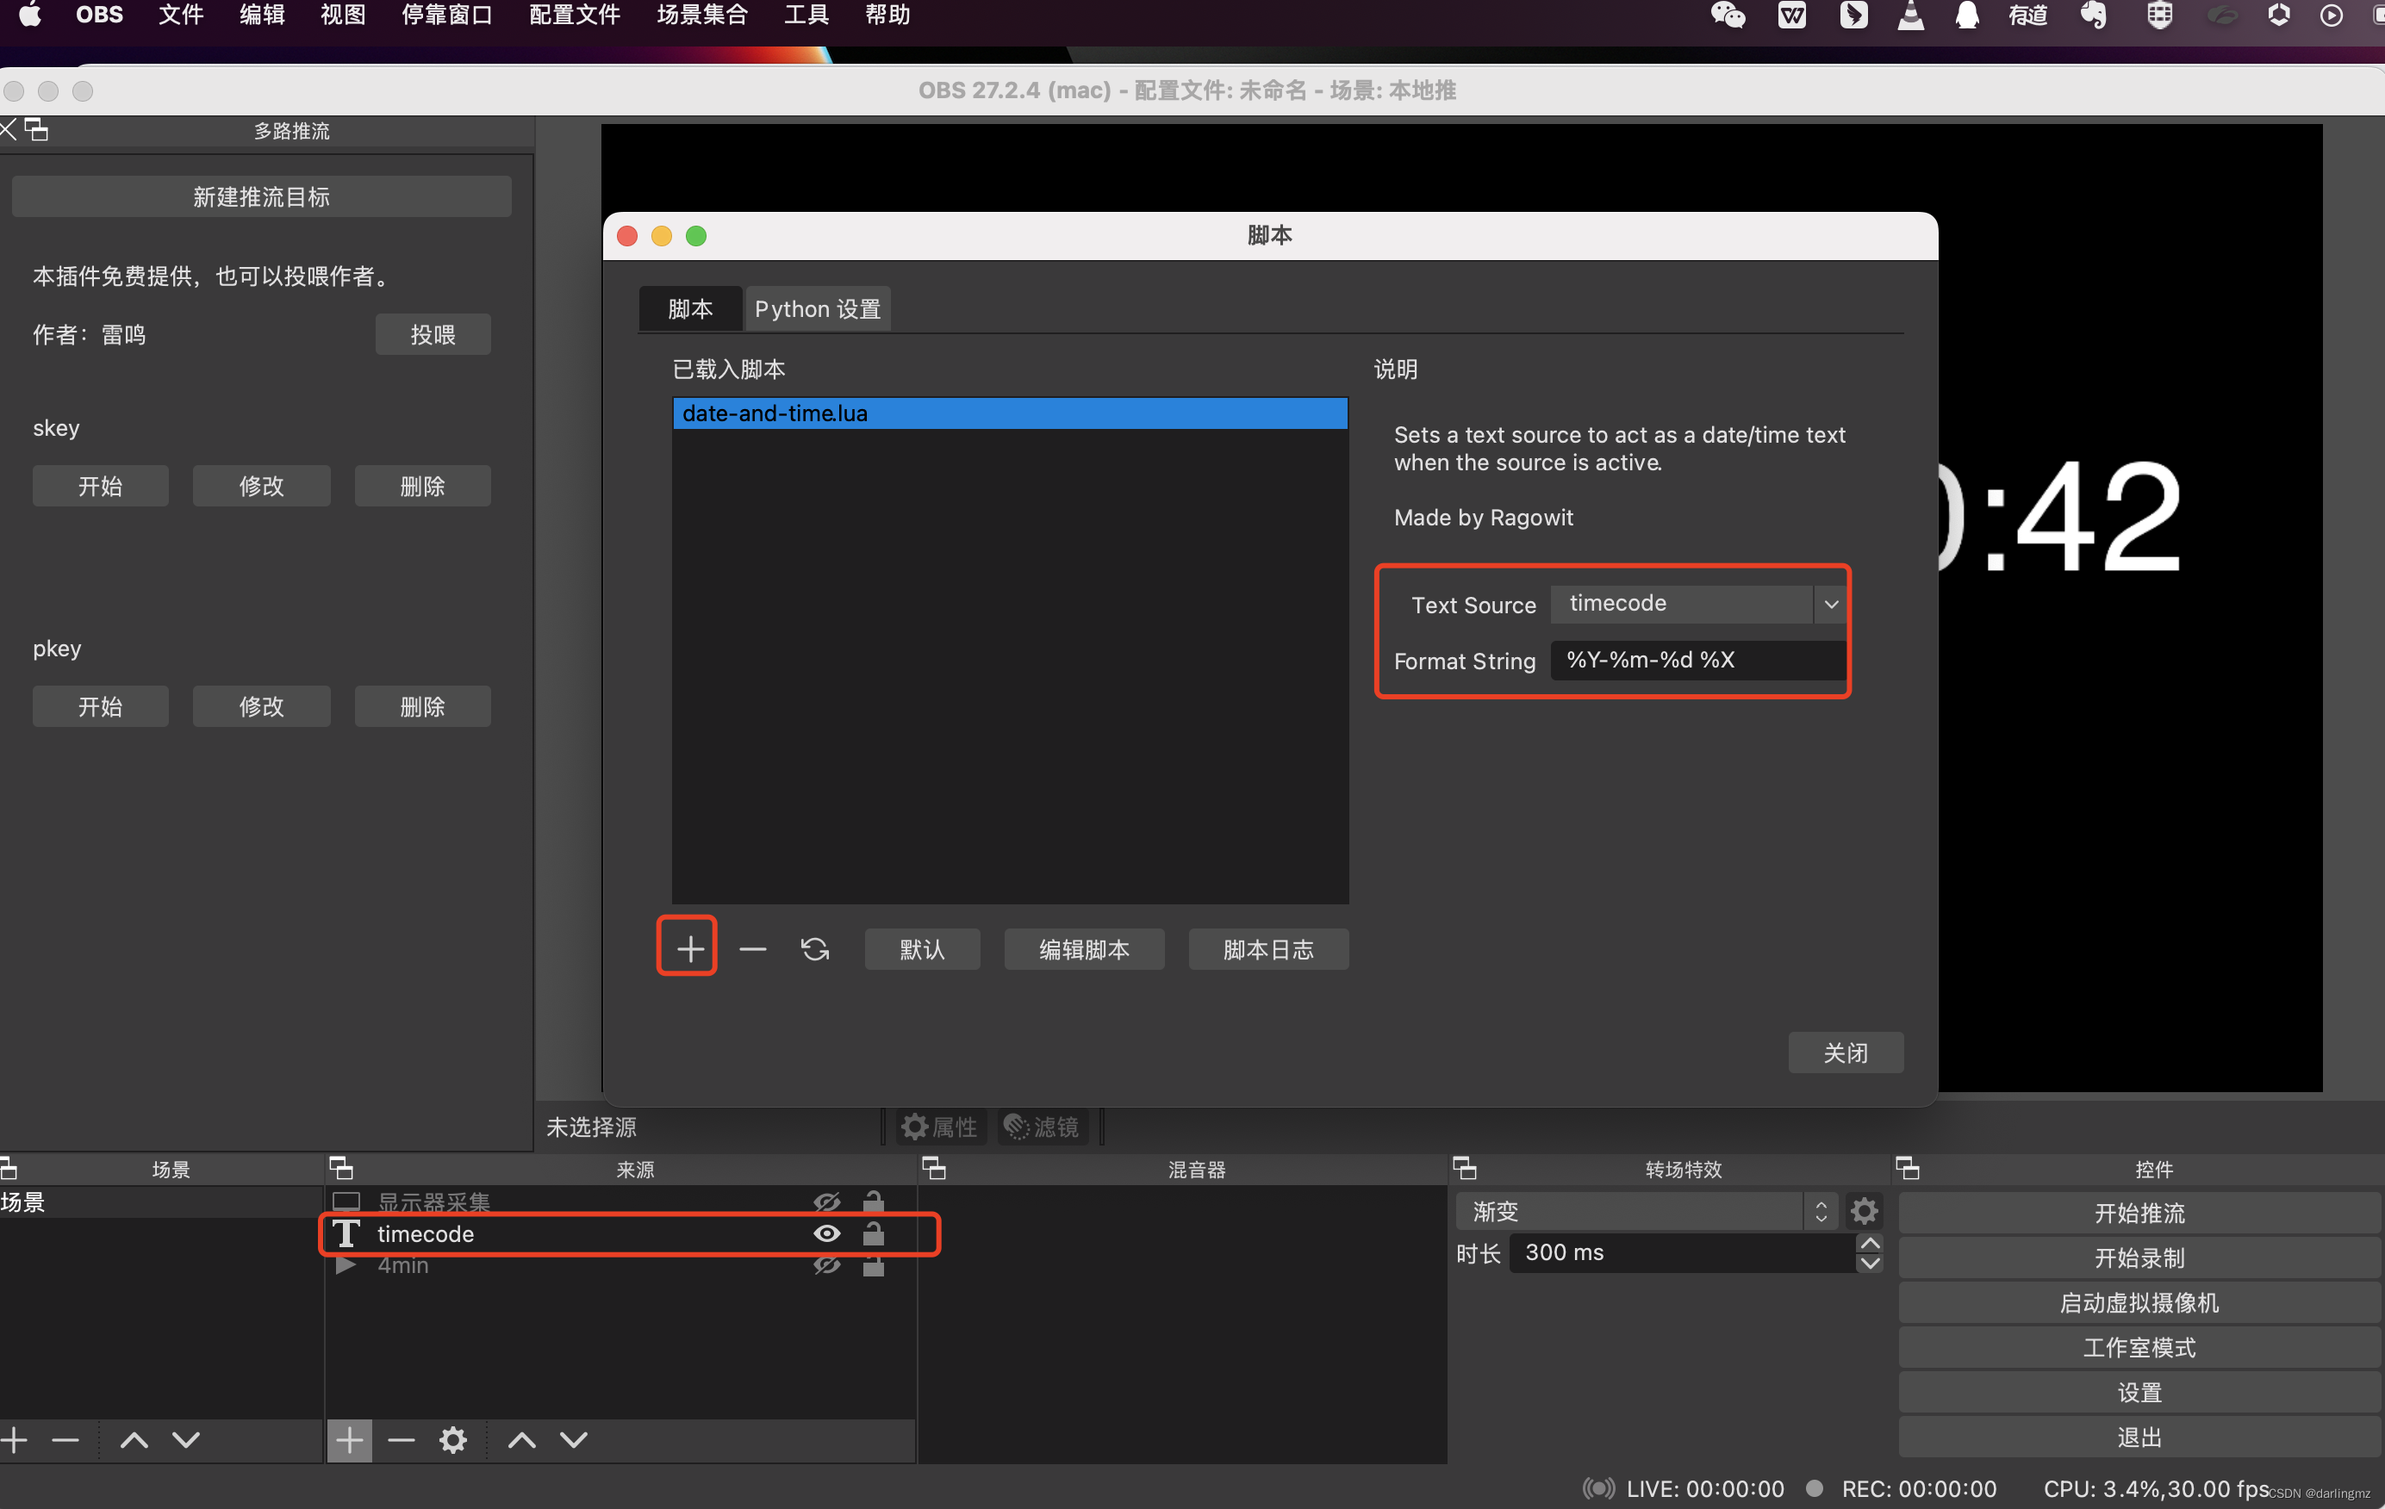Select the 4min source row
The width and height of the screenshot is (2385, 1509).
(x=620, y=1265)
